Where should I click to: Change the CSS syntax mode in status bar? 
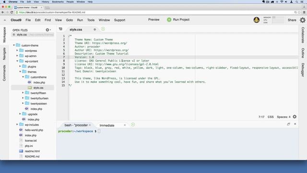pyautogui.click(x=271, y=117)
